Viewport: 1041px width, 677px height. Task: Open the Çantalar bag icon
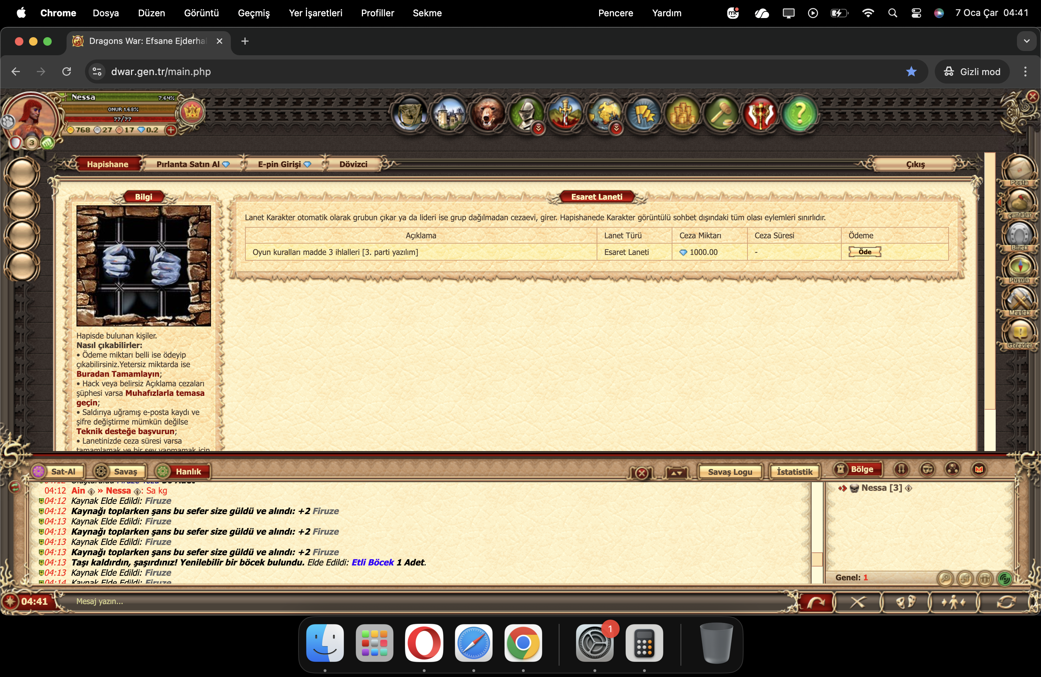[x=1019, y=203]
